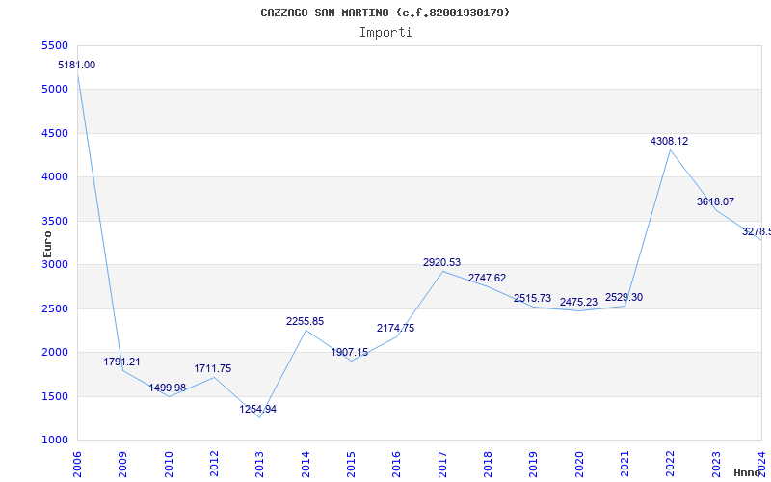Click data label 1499.98
The image size is (771, 482).
point(168,388)
